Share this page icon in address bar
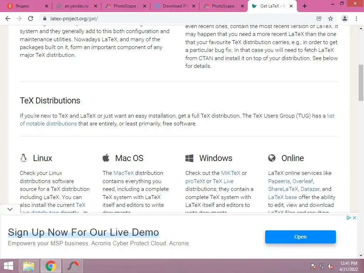 tap(319, 18)
